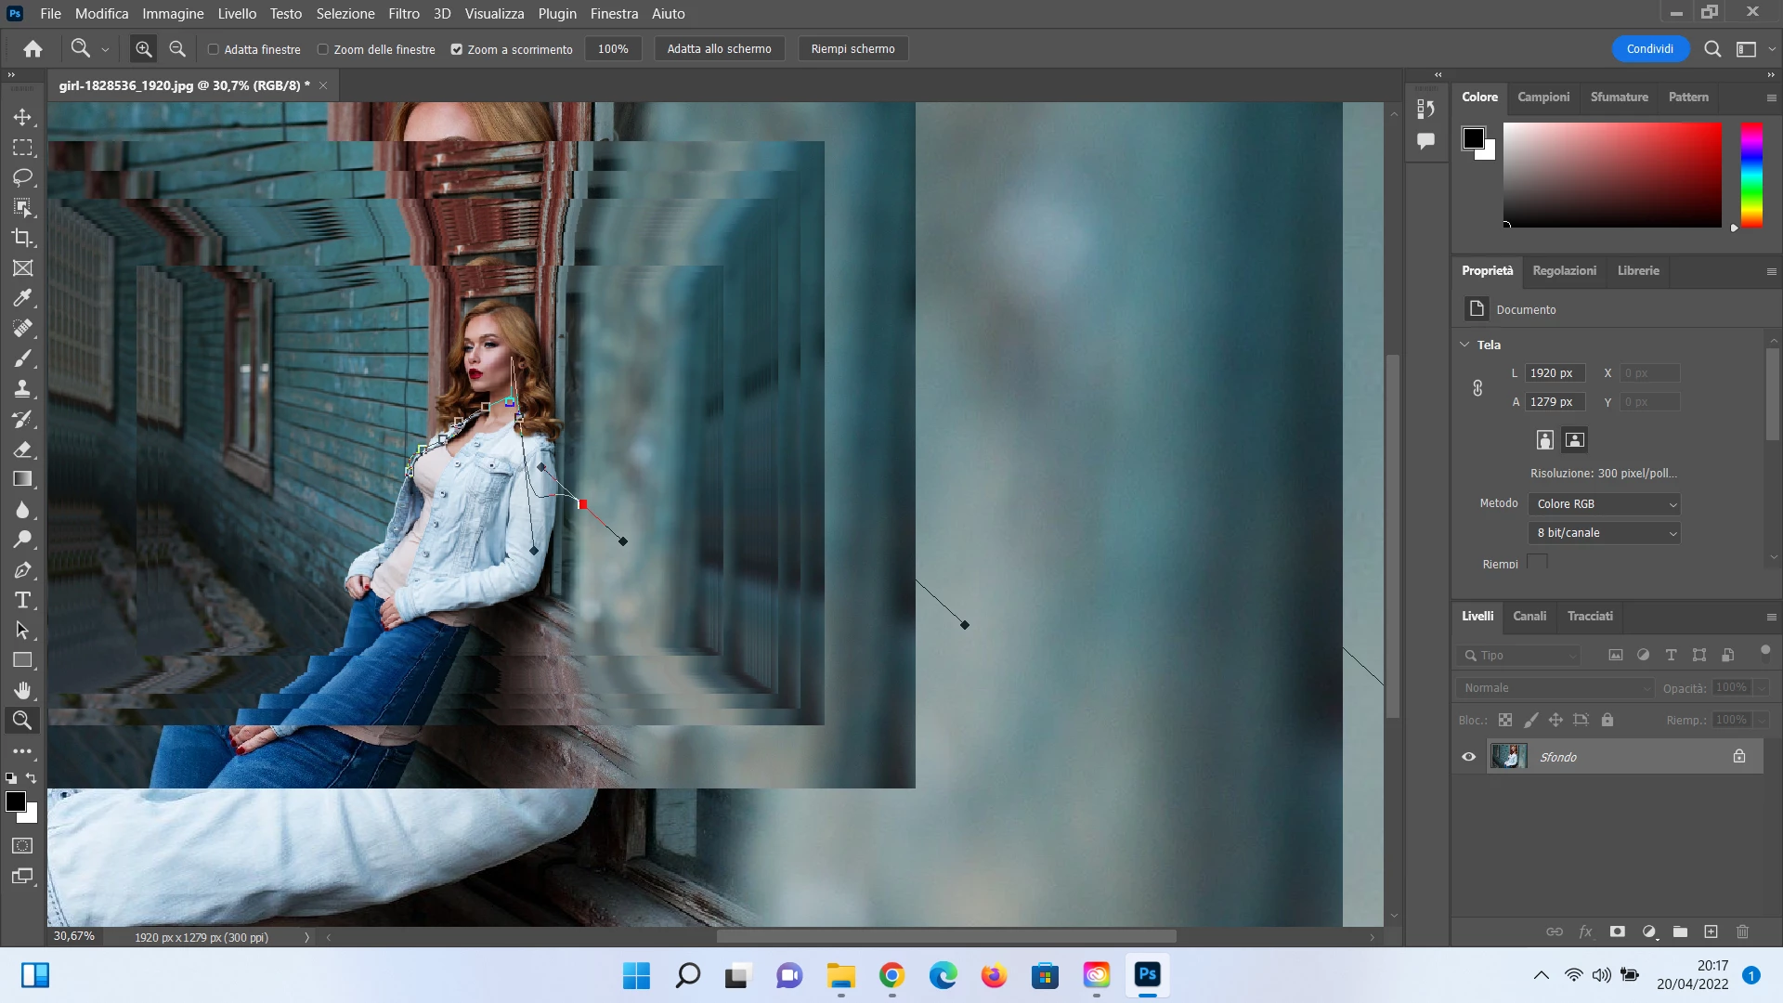Screen dimensions: 1783x1003
Task: Select the Hand tool
Action: [x=22, y=690]
